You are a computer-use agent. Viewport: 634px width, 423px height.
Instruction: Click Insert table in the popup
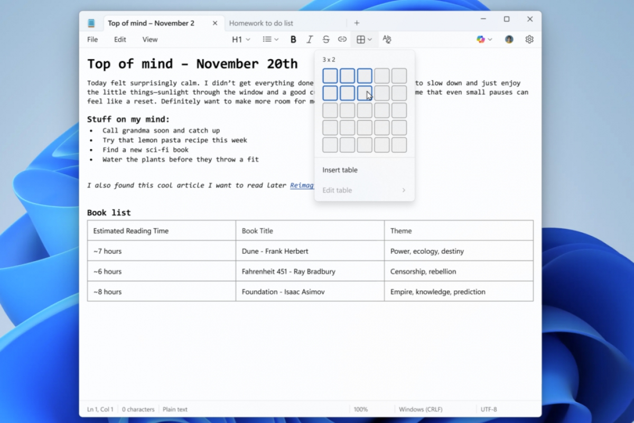click(340, 170)
